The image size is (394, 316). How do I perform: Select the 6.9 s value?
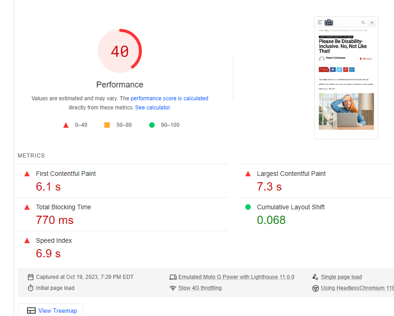tap(48, 254)
